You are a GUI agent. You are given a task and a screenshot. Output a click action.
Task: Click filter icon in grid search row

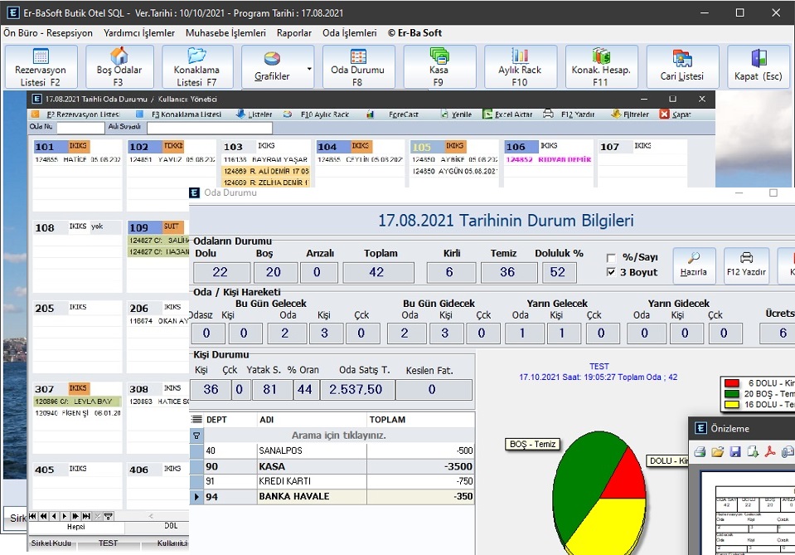point(196,436)
